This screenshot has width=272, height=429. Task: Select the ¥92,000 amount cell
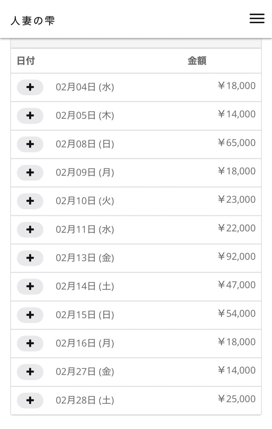[237, 257]
